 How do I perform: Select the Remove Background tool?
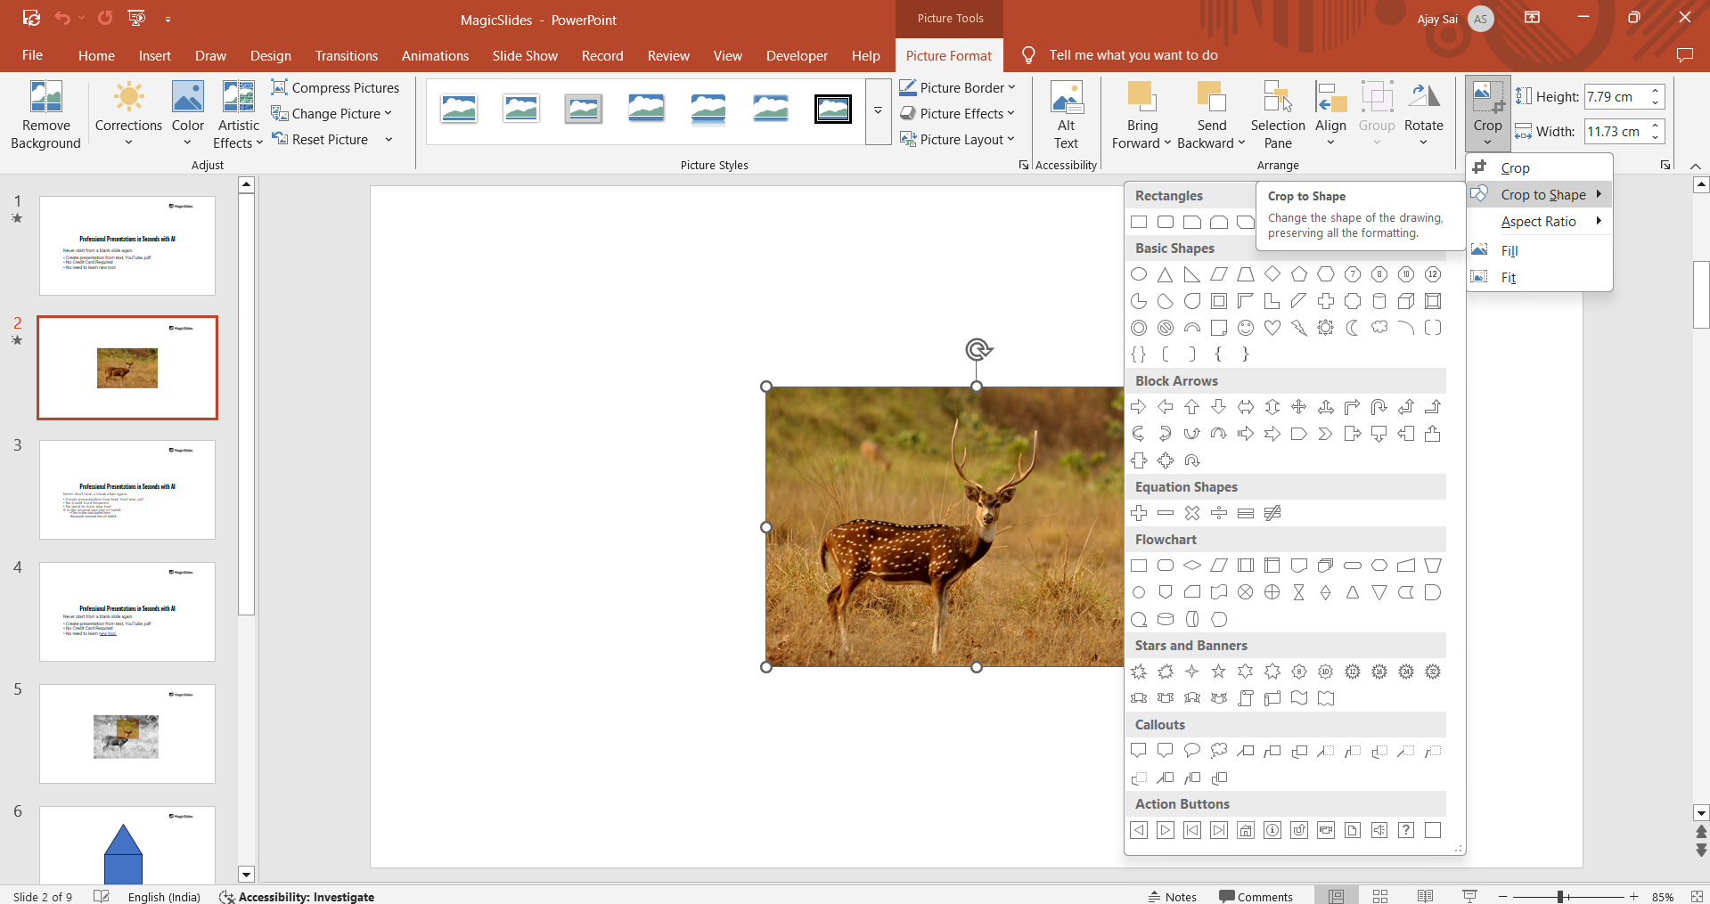click(x=45, y=113)
